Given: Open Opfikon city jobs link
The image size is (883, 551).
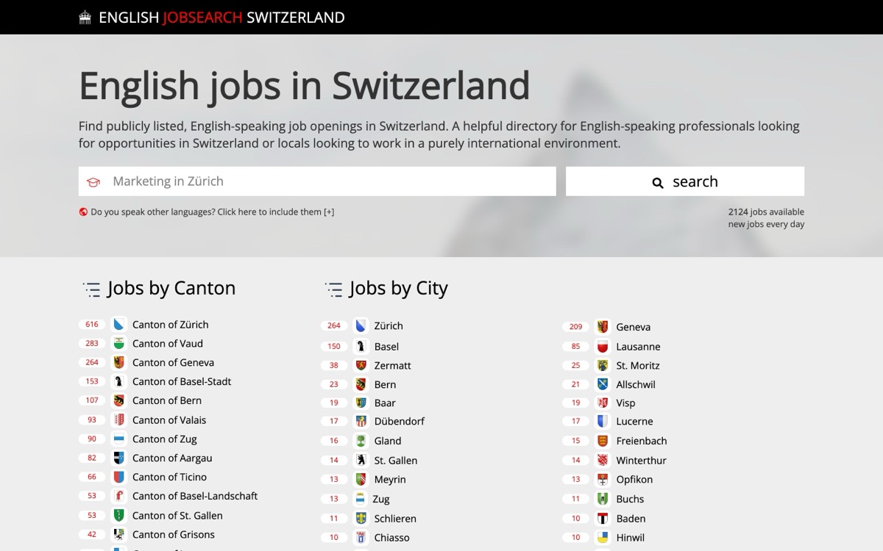Looking at the screenshot, I should (634, 479).
